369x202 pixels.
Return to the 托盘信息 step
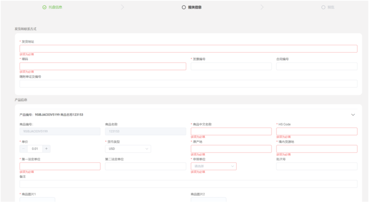coord(55,7)
